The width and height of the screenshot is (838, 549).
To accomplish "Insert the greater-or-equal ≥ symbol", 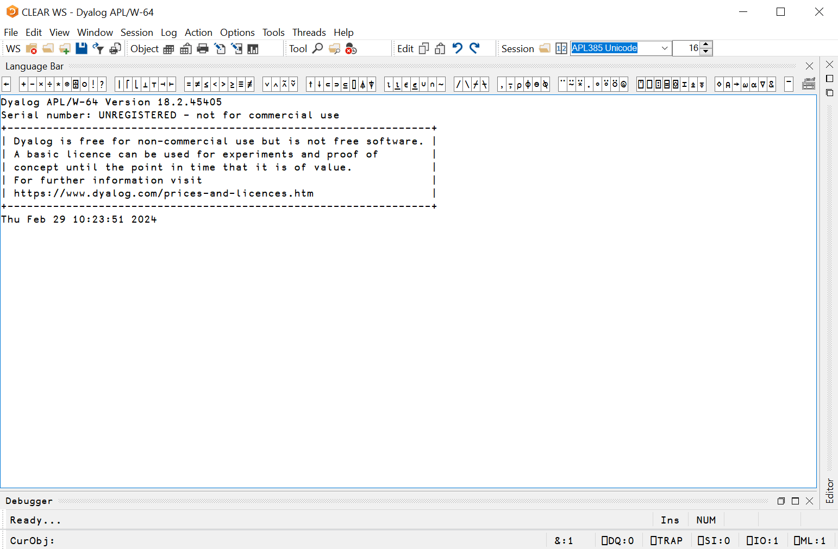I will click(232, 84).
